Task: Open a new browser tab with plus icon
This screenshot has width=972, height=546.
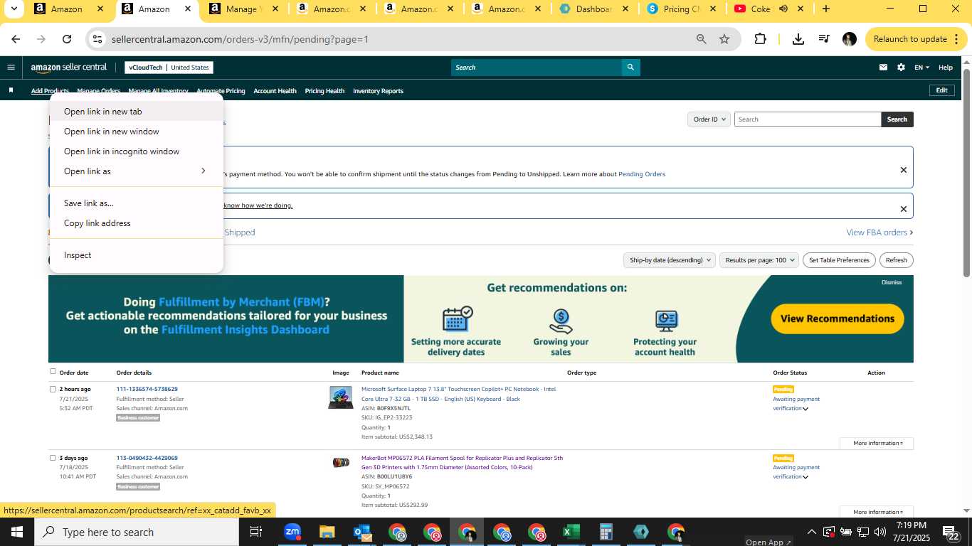Action: pyautogui.click(x=825, y=9)
